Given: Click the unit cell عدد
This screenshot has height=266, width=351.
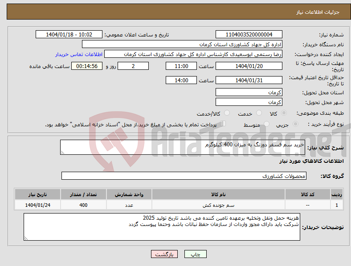Looking at the screenshot, I should click(129, 205).
